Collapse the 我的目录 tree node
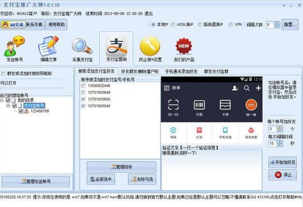This screenshot has width=303, height=207. 2,100
